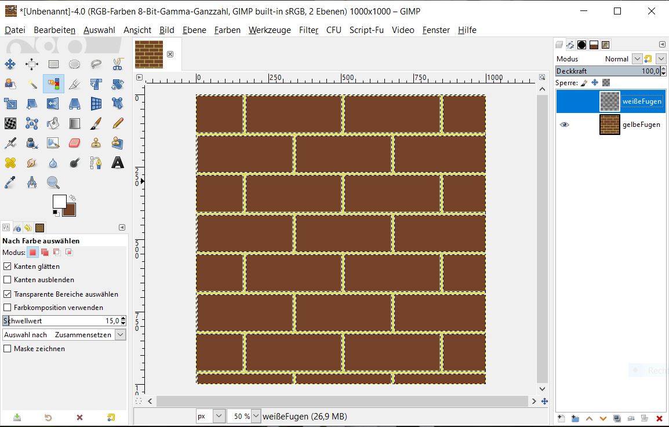This screenshot has width=669, height=427.
Task: Enable Kanten ausblenden checkbox
Action: click(8, 280)
